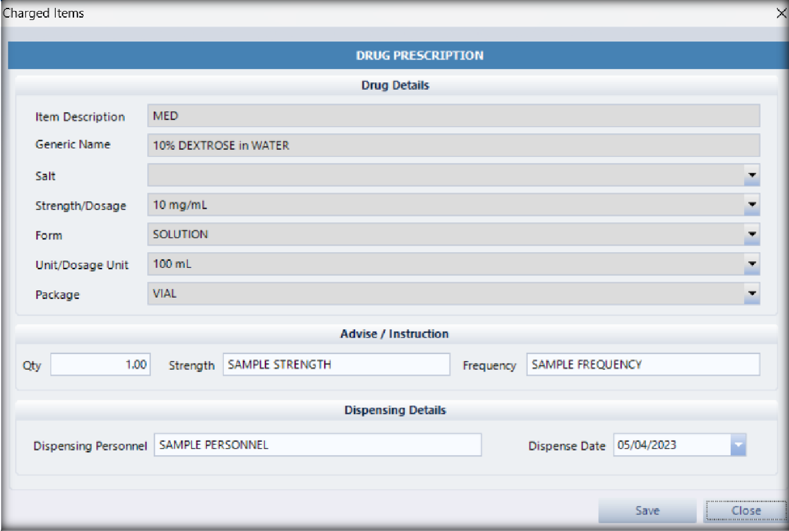The height and width of the screenshot is (531, 789).
Task: Expand the Form dropdown arrow
Action: pos(751,235)
